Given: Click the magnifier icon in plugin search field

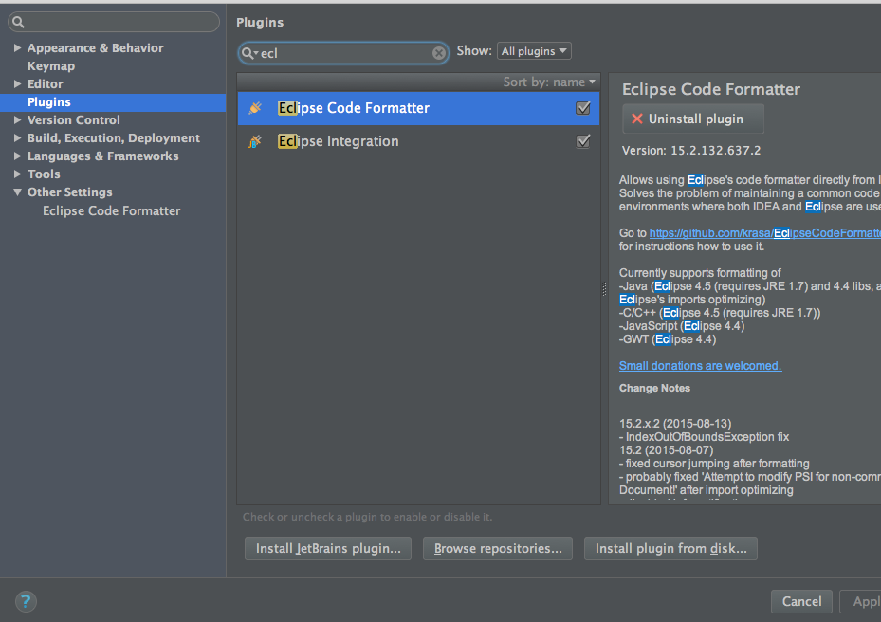Looking at the screenshot, I should tap(248, 52).
